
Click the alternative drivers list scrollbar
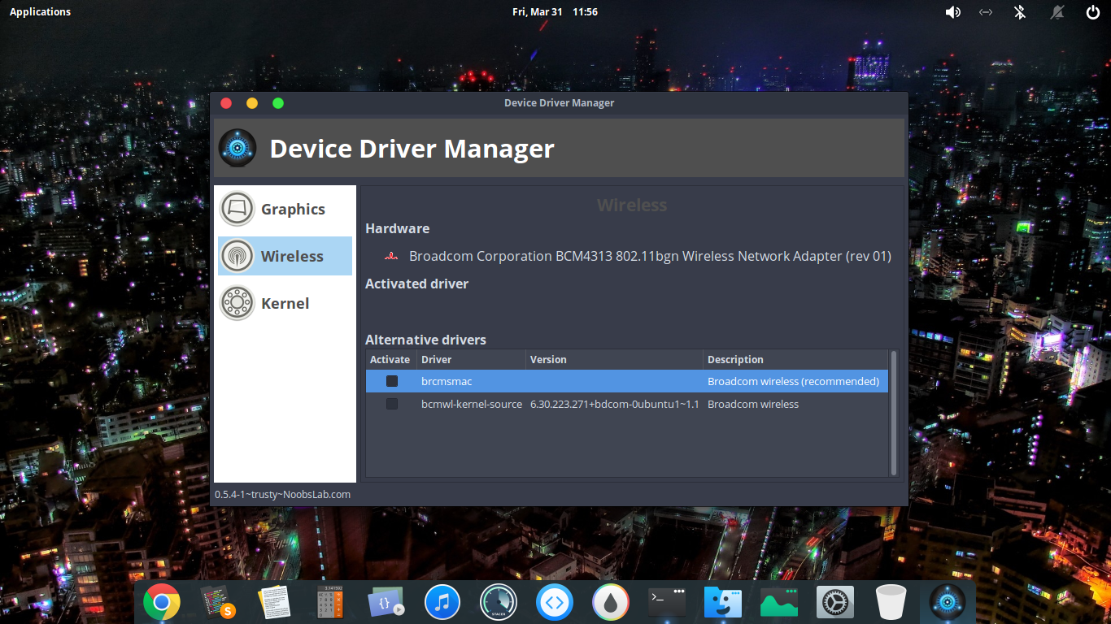point(894,413)
